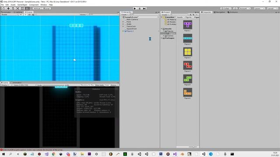Click the Figure 2 cyan line prefab
The image size is (280, 157).
[188, 38]
